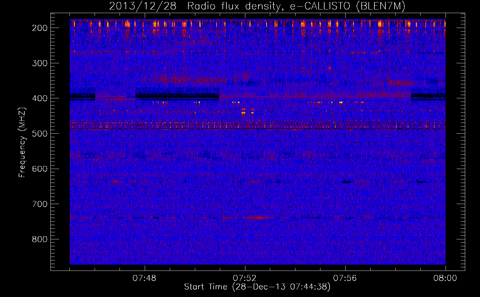Screen dimensions: 480x297
Task: Click the 700 frequency tick label
Action: click(40, 204)
